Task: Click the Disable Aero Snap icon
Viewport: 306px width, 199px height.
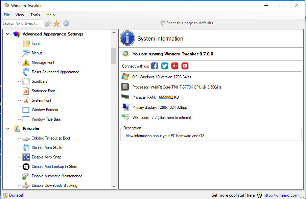Action: [x=26, y=157]
